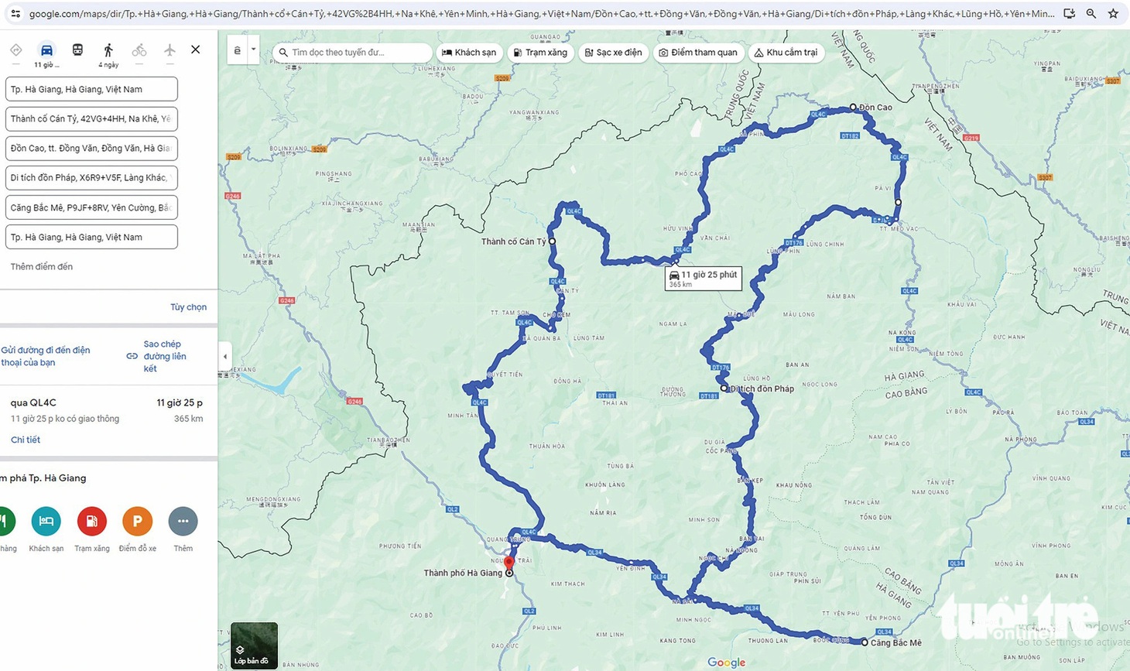Screen dimensions: 1130x671
Task: Filter map by Điểm tham quan chip
Action: tap(698, 53)
